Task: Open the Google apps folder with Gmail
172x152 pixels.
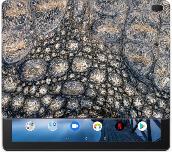Action: click(30, 126)
